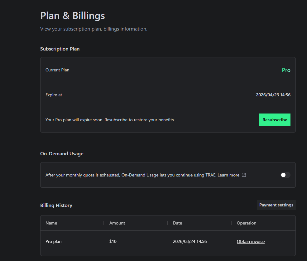This screenshot has height=261, width=307.
Task: Click the 2026/03/24 14:56 billing date
Action: pyautogui.click(x=190, y=241)
